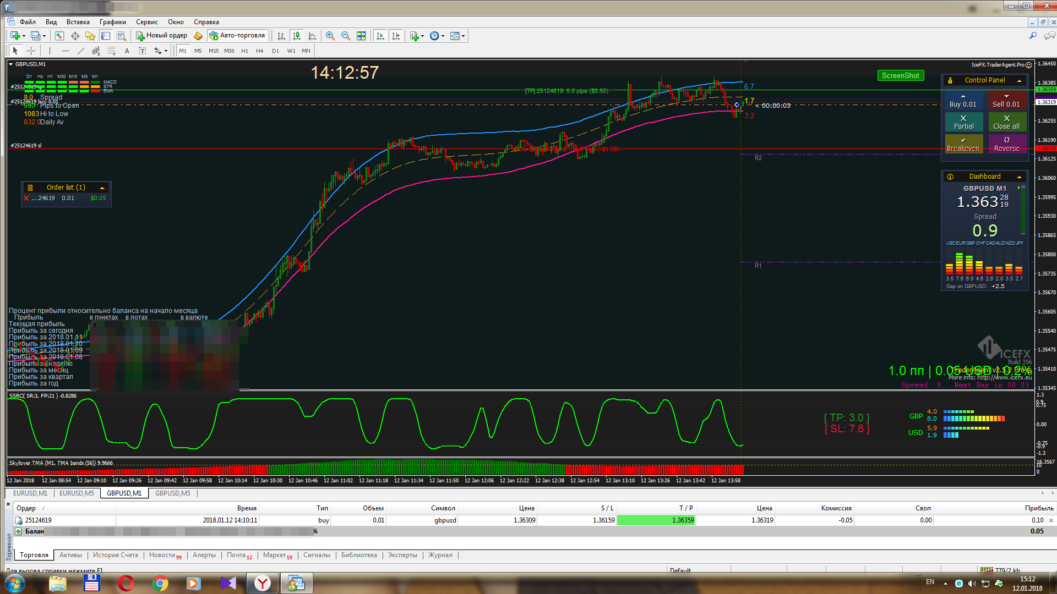Switch timeframe to M15
1057x594 pixels.
214,51
